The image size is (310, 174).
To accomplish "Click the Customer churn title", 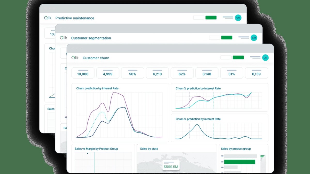I will (96, 58).
